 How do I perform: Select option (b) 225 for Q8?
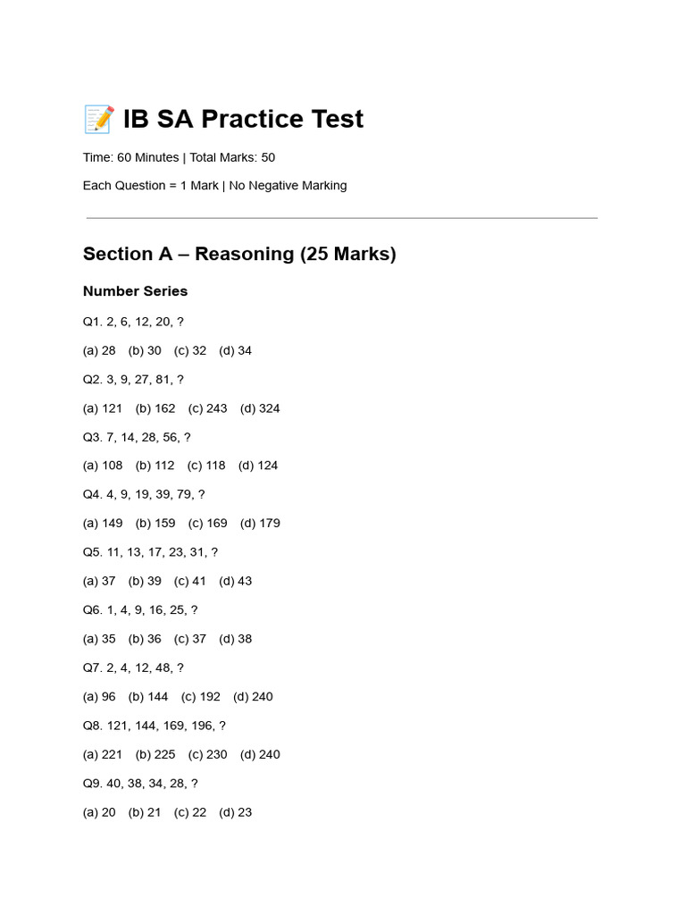point(155,754)
